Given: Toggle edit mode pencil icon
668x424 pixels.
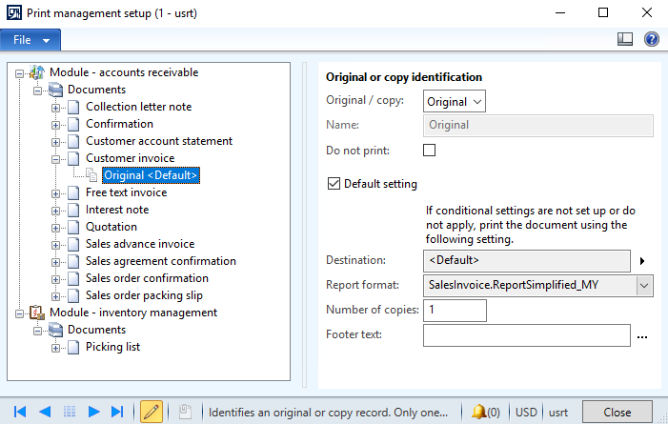Looking at the screenshot, I should coord(152,412).
